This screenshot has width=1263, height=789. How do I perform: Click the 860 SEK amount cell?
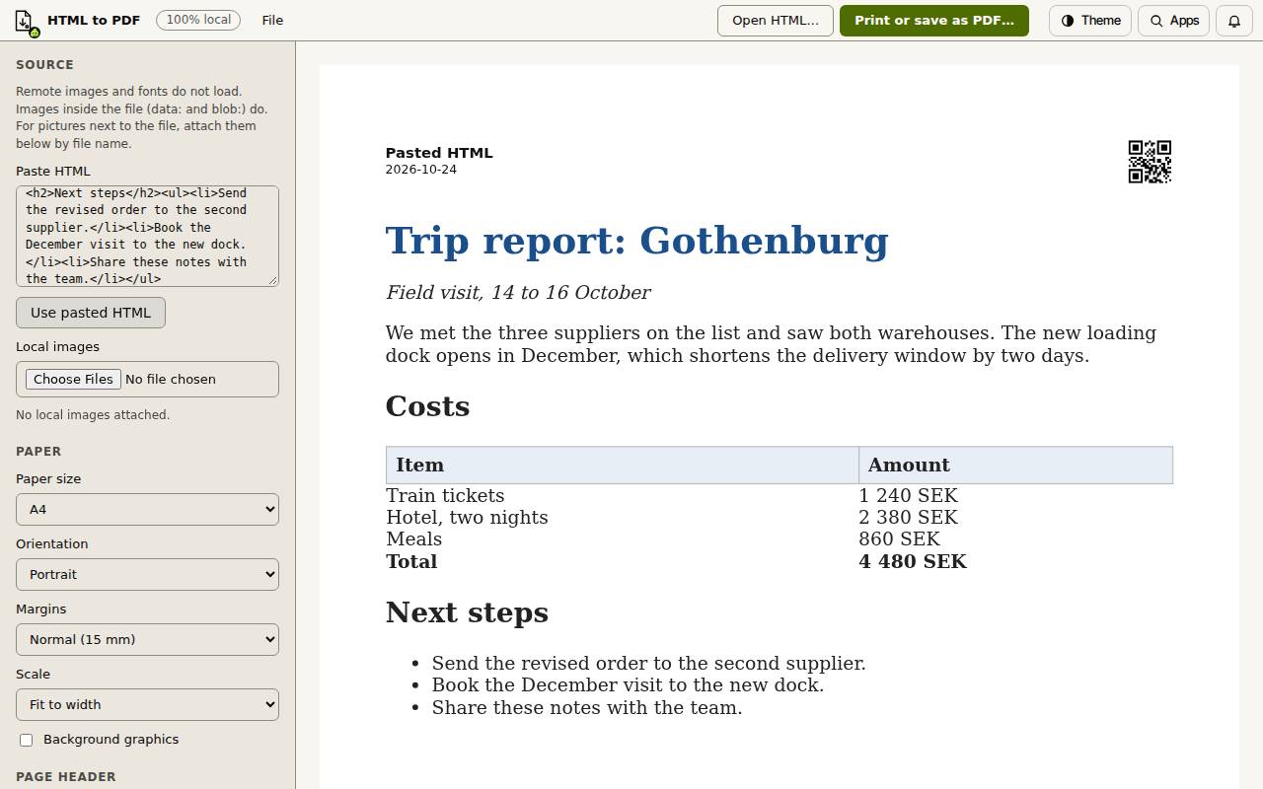pos(1015,539)
